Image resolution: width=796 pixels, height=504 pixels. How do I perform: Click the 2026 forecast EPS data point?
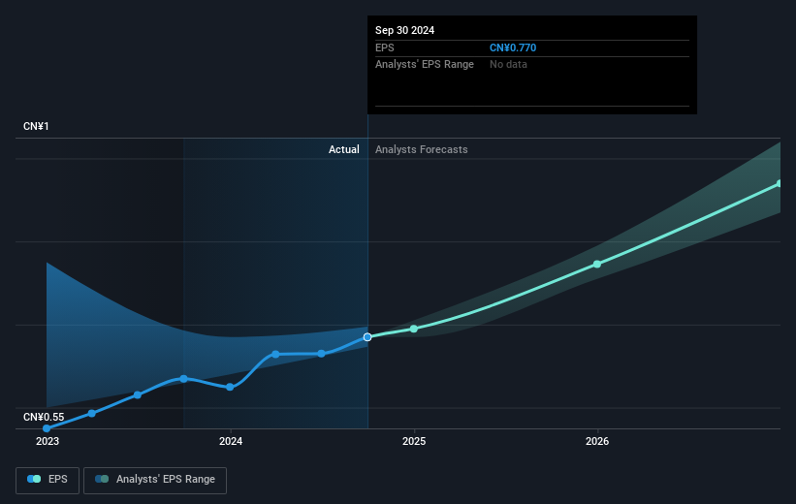[x=597, y=264]
